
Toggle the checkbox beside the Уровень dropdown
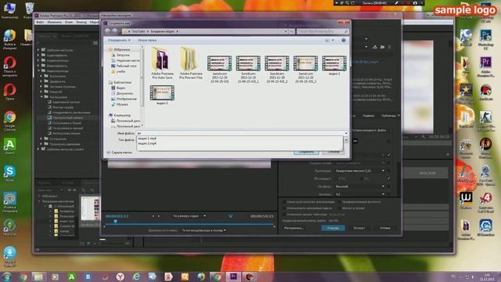point(388,194)
